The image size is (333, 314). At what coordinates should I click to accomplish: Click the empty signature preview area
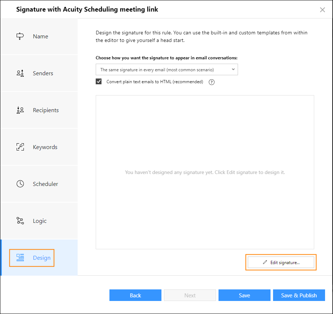point(205,172)
